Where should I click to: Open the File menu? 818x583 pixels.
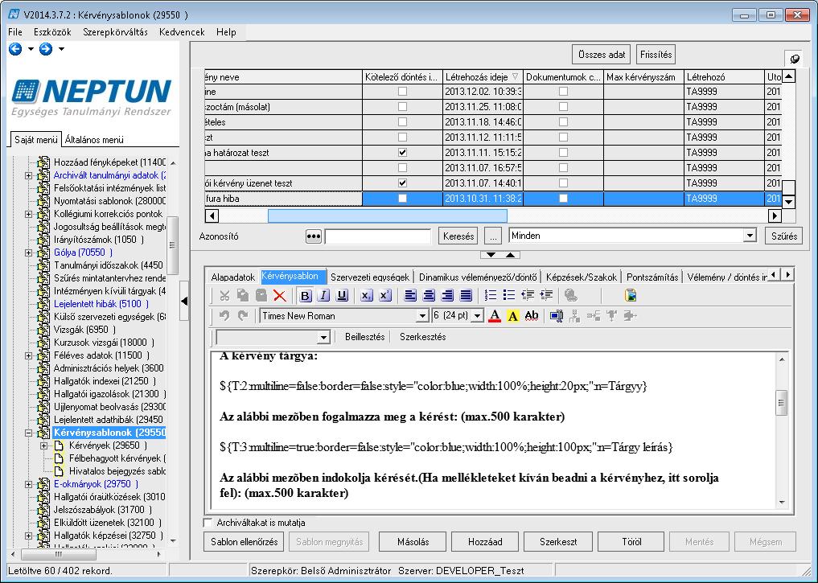[x=15, y=32]
